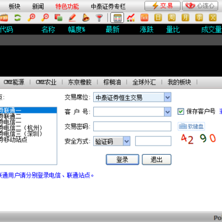Toggle the 保存客户号 checkbox
The image size is (222, 222).
point(181,112)
